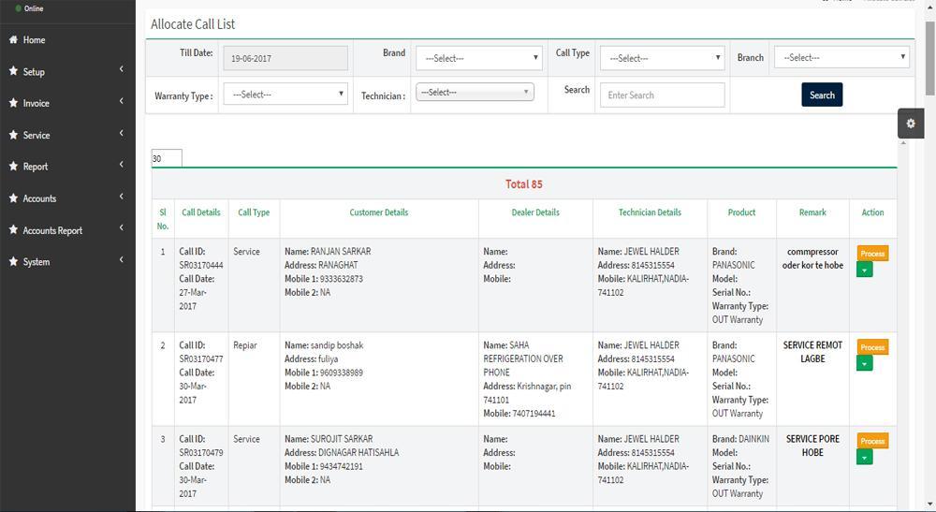Click the Product column header
This screenshot has width=936, height=512.
[x=741, y=212]
